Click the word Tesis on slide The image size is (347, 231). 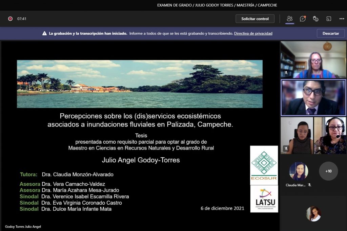141,135
